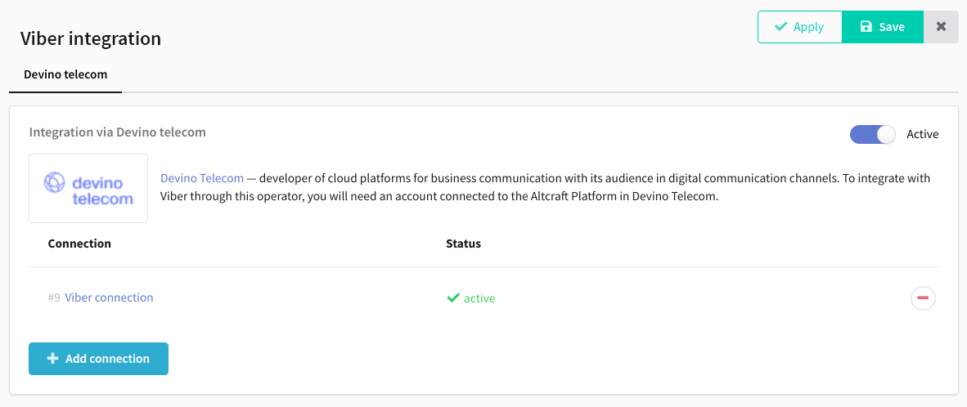Click the green checkmark status icon
Viewport: 967px width, 407px height.
coord(452,298)
